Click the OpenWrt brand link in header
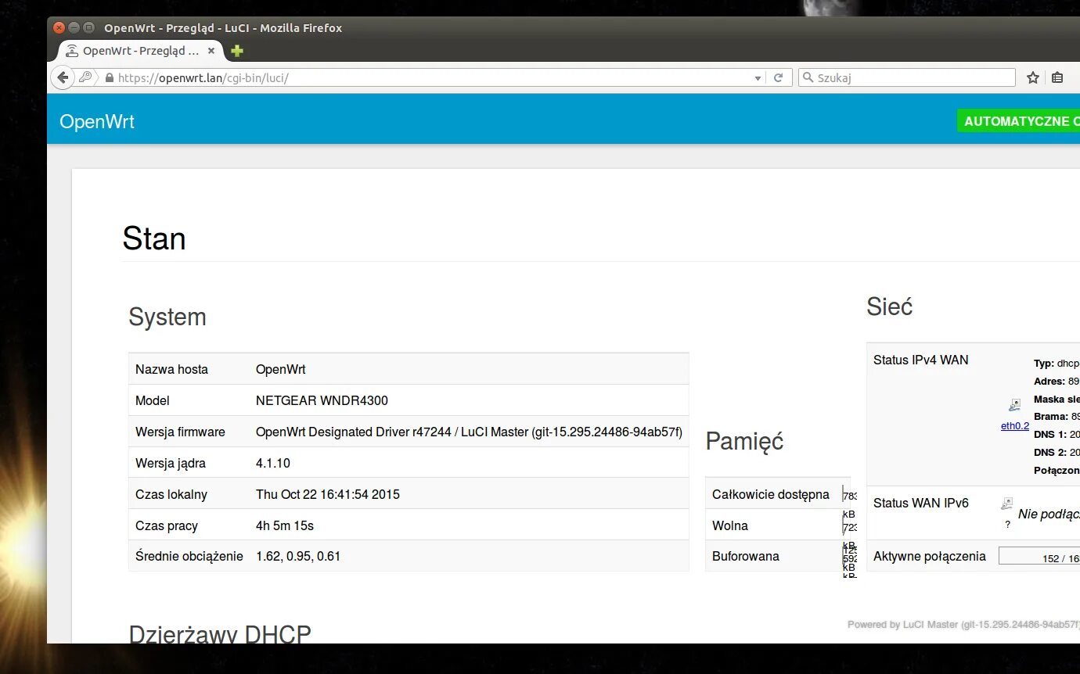Screen dimensions: 1080x674 pos(97,122)
